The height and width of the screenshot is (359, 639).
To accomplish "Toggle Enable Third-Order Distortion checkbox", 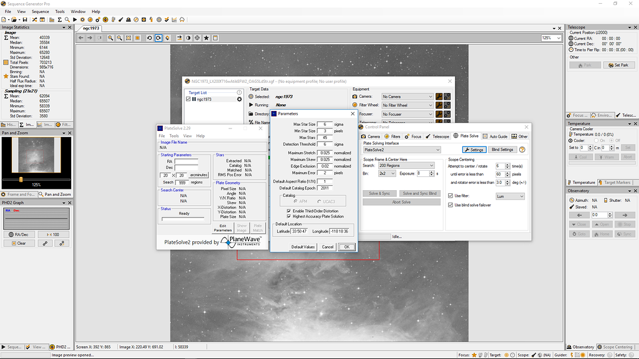I will pyautogui.click(x=288, y=211).
